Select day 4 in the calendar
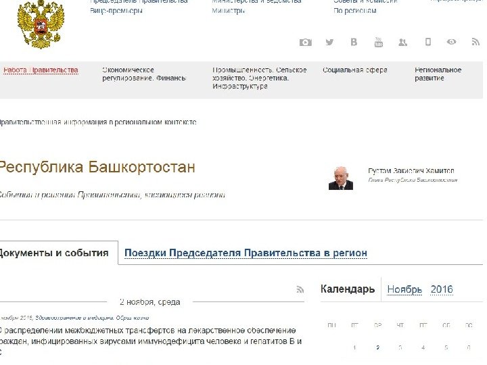This screenshot has width=487, height=365. [x=423, y=347]
